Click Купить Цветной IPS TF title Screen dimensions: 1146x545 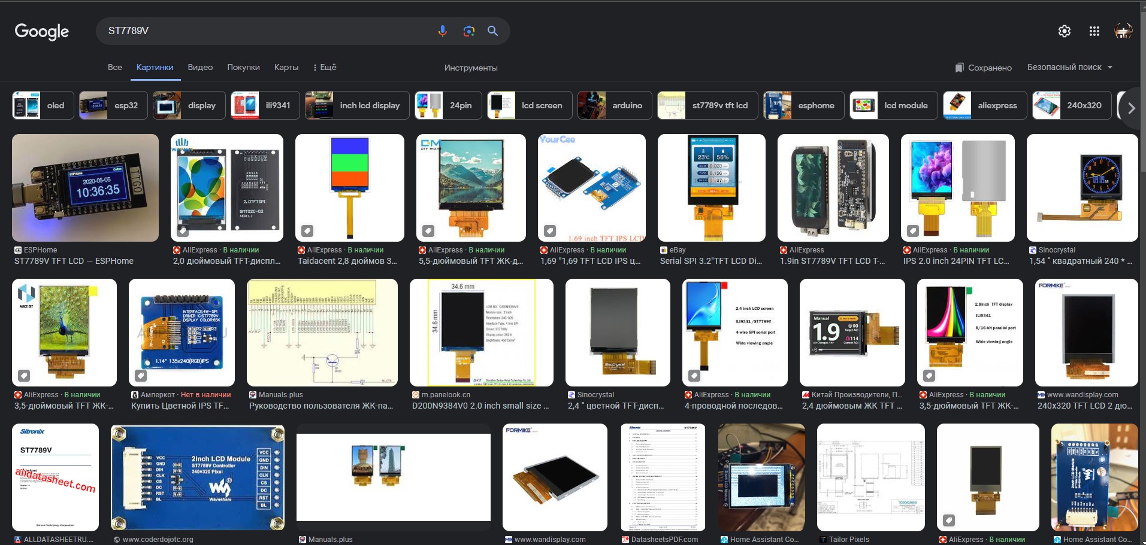(x=180, y=406)
